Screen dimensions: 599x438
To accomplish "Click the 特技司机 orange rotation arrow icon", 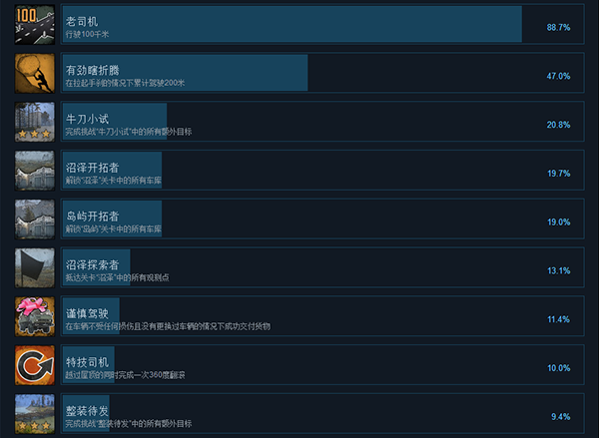I will pos(34,366).
